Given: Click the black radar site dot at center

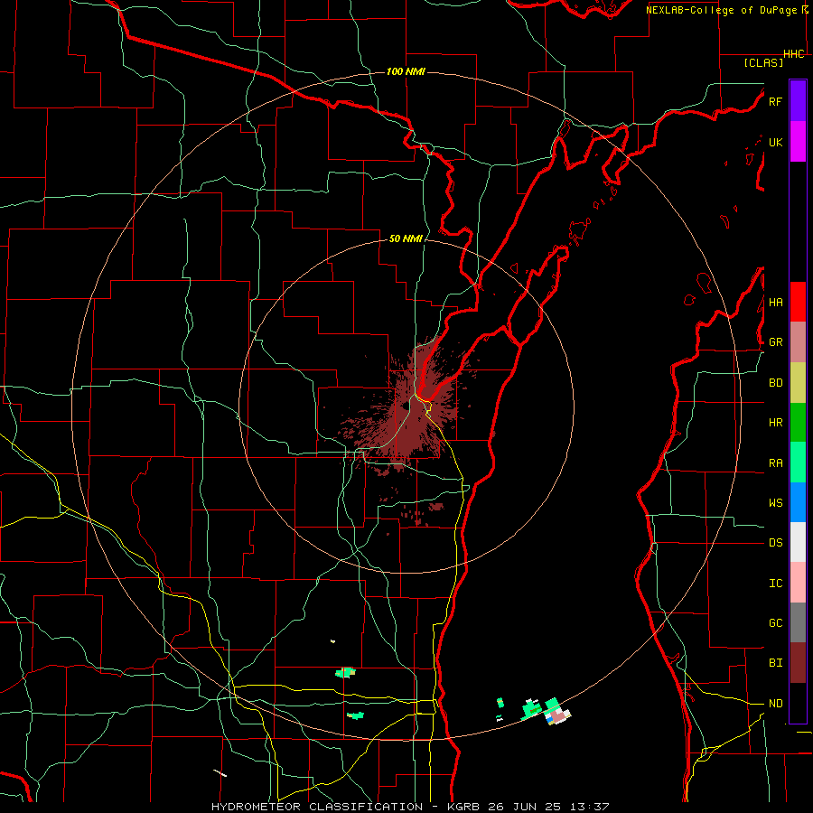Looking at the screenshot, I should coord(405,407).
